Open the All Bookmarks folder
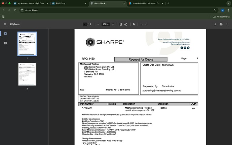Viewport: 232px width, 145px height. point(221,17)
